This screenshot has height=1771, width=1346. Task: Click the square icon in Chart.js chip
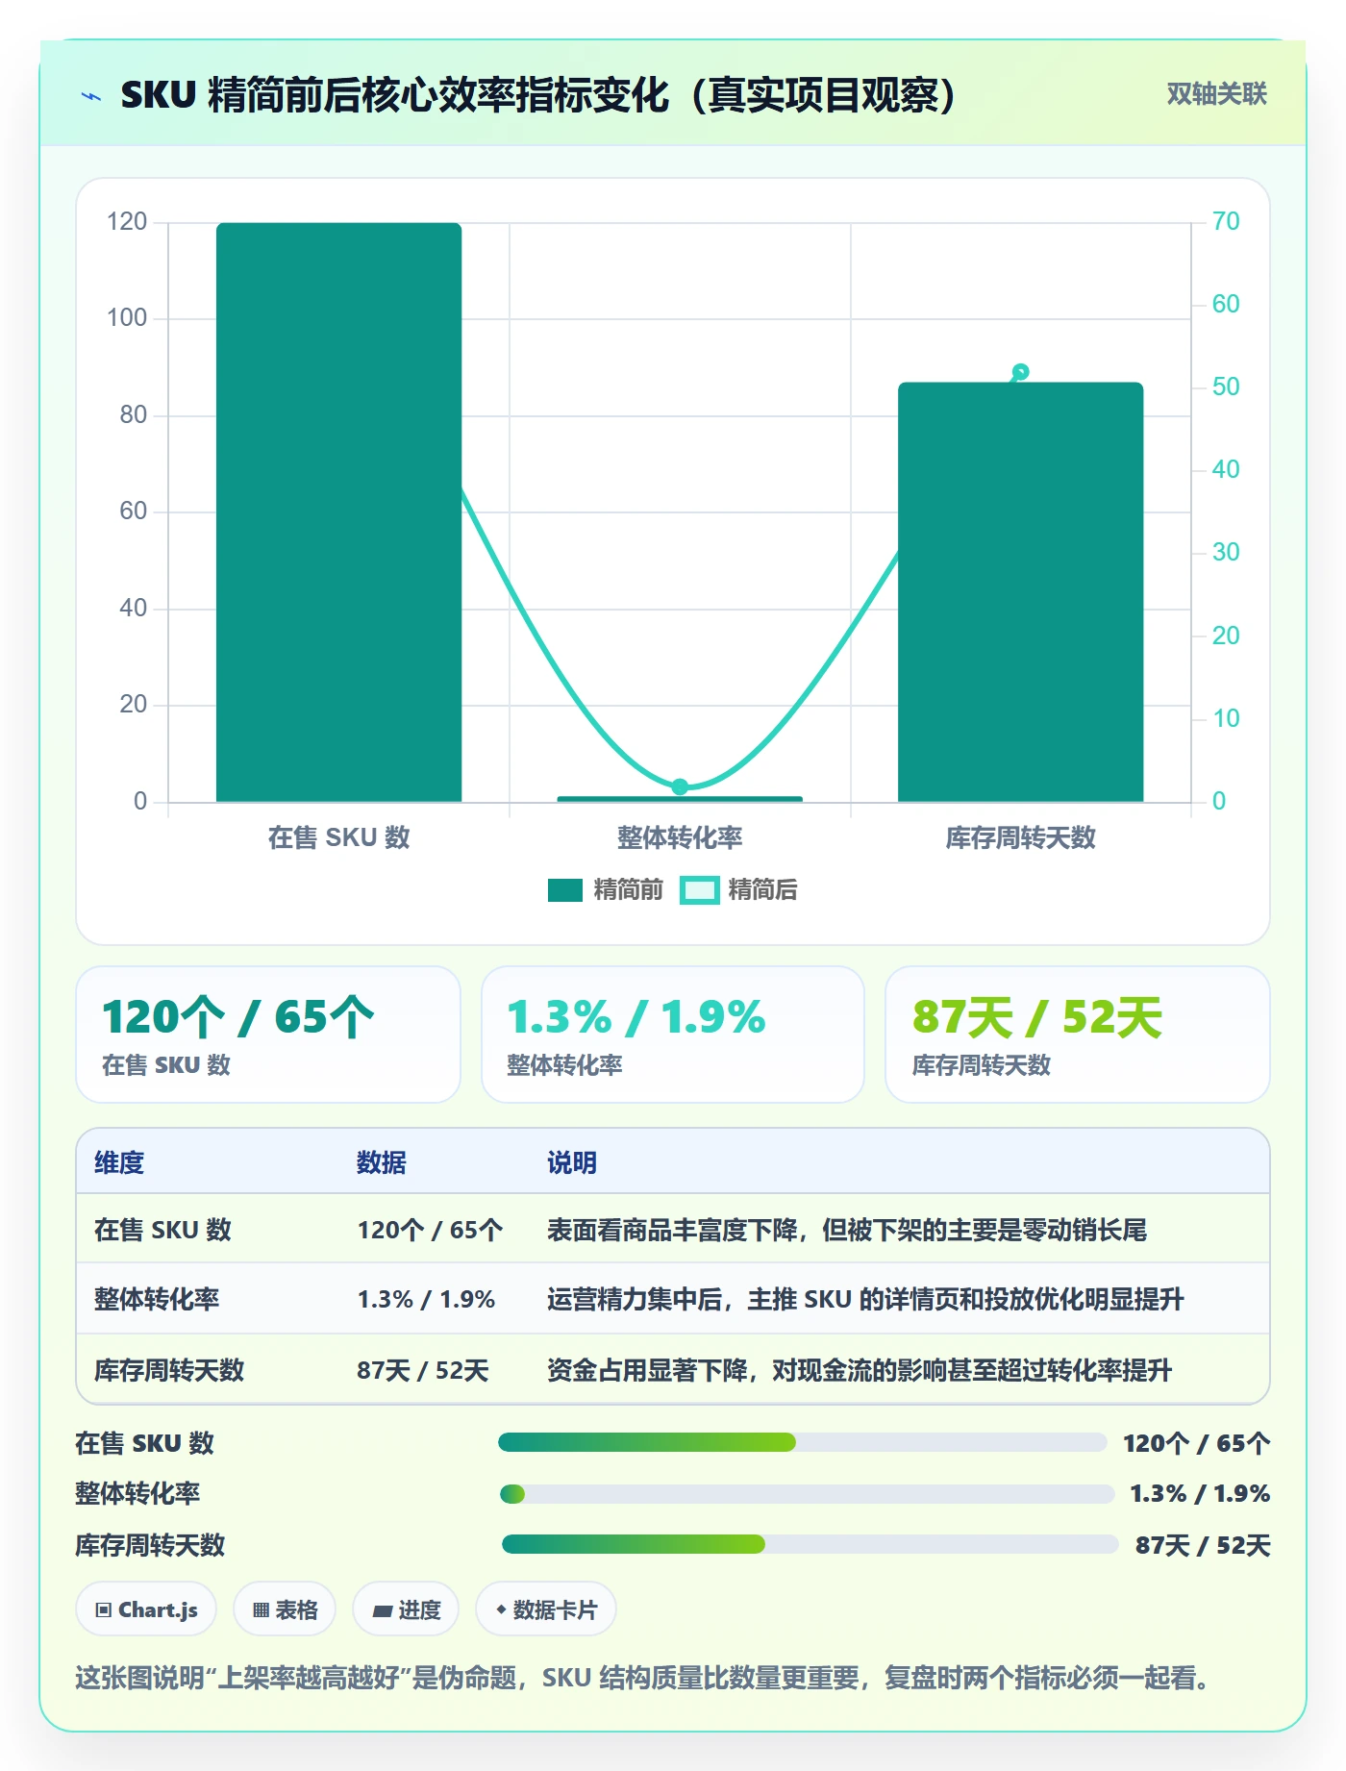pyautogui.click(x=104, y=1610)
